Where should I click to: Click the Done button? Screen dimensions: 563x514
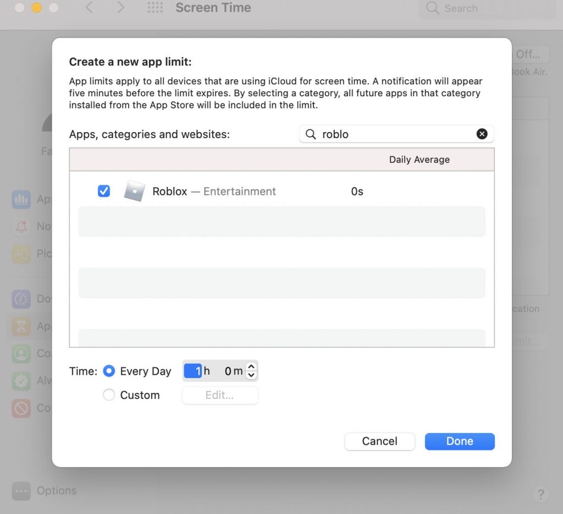tap(460, 441)
